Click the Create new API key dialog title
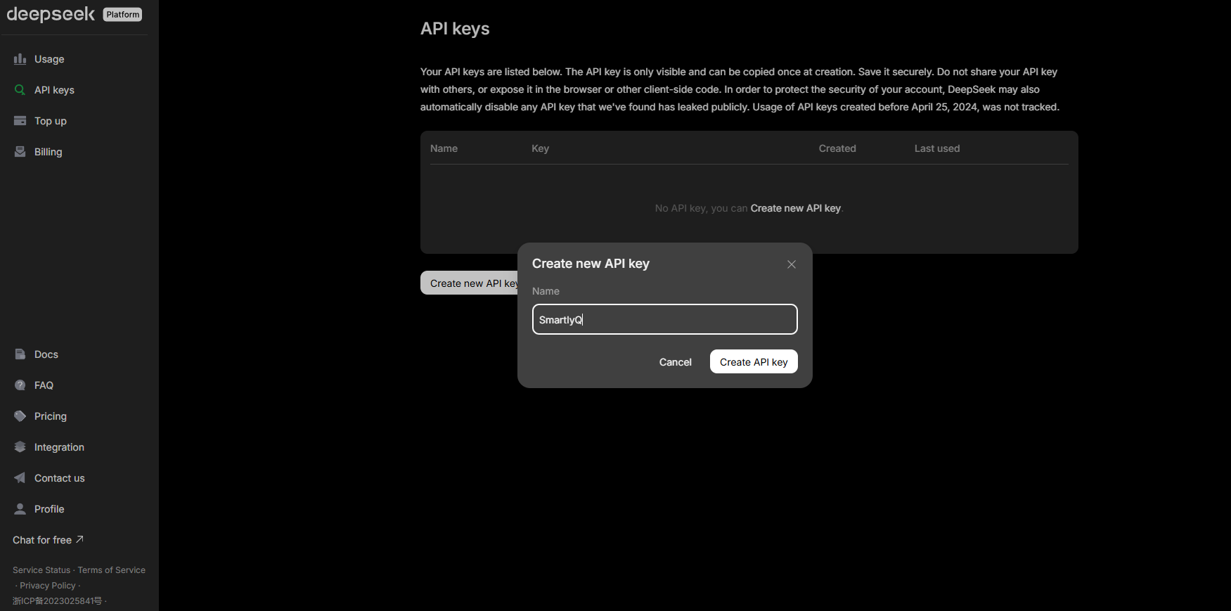 tap(591, 264)
